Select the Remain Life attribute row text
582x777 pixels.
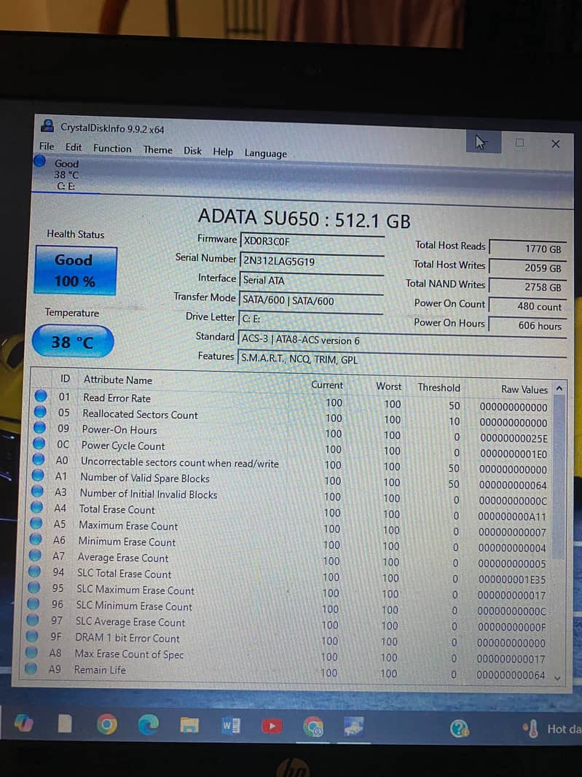click(100, 670)
